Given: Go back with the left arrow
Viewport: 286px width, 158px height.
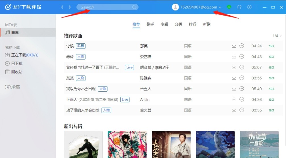Looking at the screenshot, I should pos(62,7).
